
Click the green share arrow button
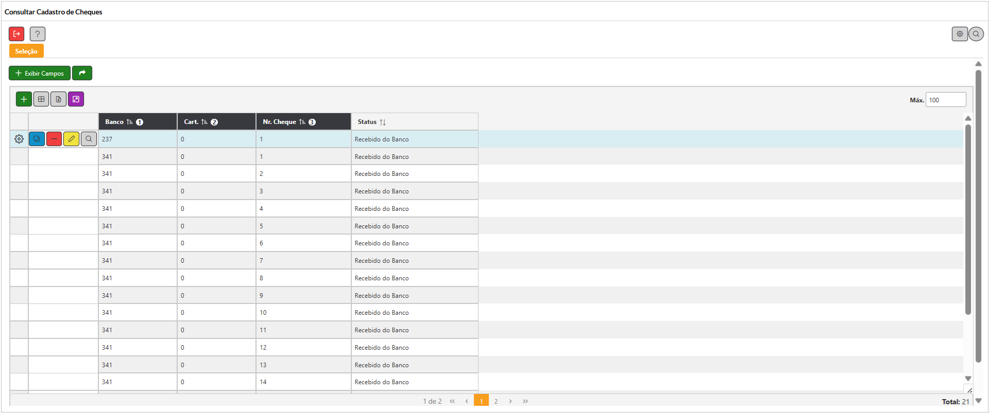click(82, 73)
